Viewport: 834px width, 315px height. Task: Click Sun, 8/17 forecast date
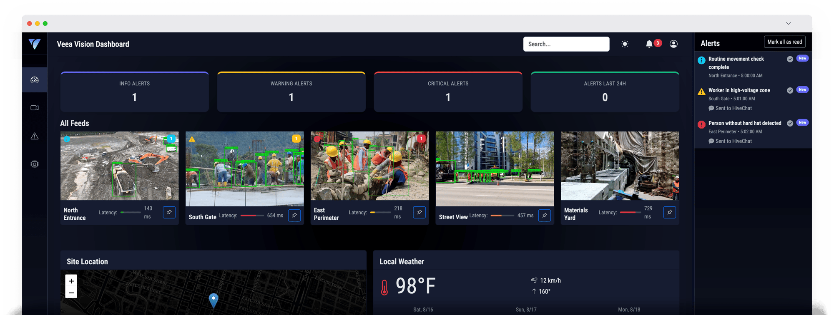click(x=526, y=310)
